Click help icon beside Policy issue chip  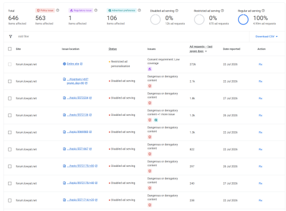click(x=58, y=10)
